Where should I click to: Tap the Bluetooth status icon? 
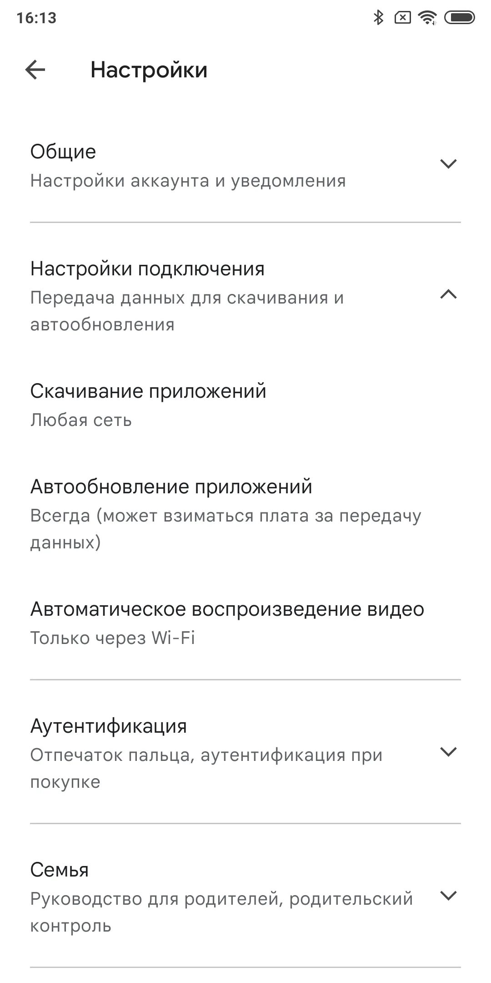click(378, 18)
